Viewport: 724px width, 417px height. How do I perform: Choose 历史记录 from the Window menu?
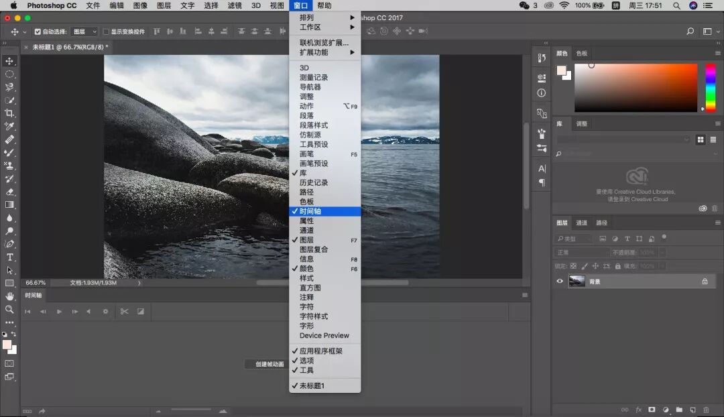pos(314,182)
